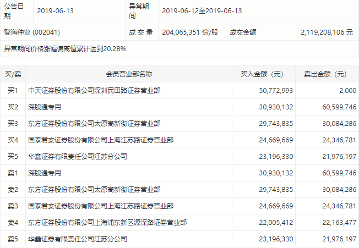Image resolution: width=359 pixels, height=248 pixels.
Task: Click the 卖4 rank cell
Action: click(x=13, y=222)
